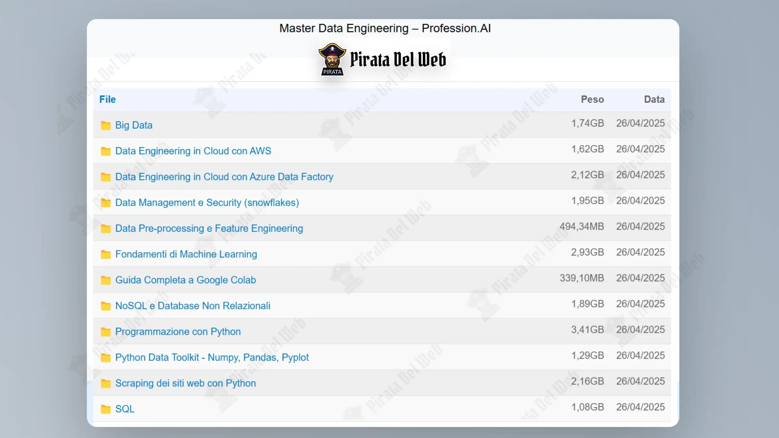Open Data Management e Security (snowflakes) folder
Viewport: 779px width, 438px height.
tap(207, 202)
